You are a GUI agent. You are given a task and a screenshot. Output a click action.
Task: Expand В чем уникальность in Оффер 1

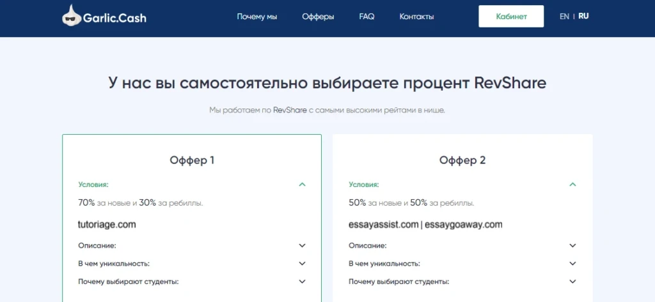303,264
